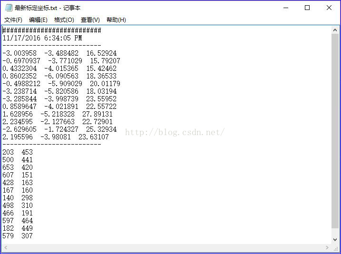Click the value -4.021891
Image resolution: width=341 pixels, height=254 pixels.
pos(61,107)
